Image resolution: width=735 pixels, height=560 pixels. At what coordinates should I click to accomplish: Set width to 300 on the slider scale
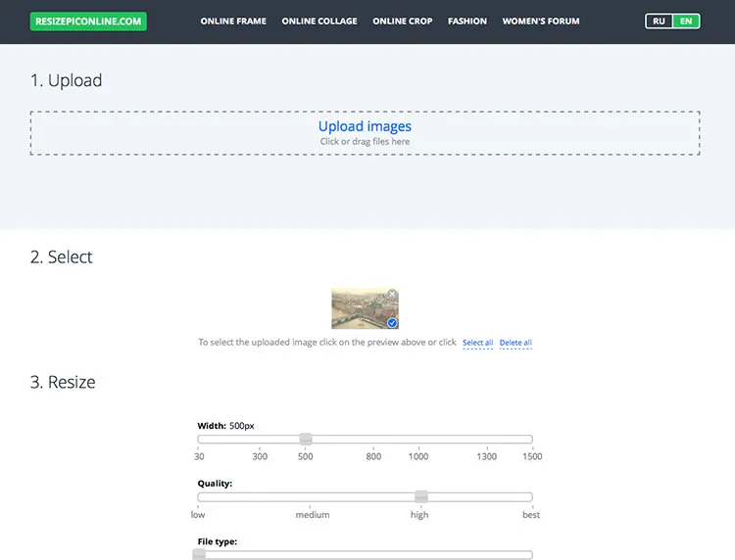point(260,456)
